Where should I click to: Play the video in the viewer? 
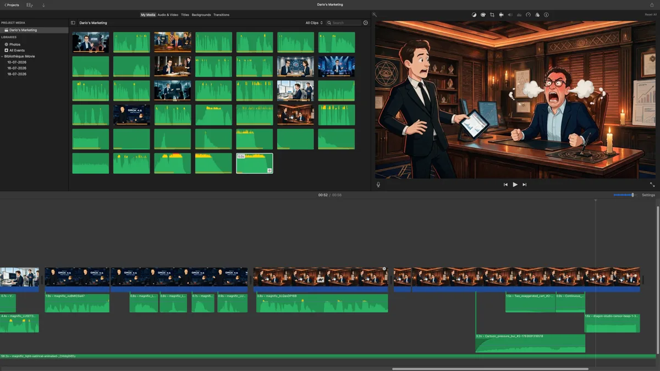point(515,185)
